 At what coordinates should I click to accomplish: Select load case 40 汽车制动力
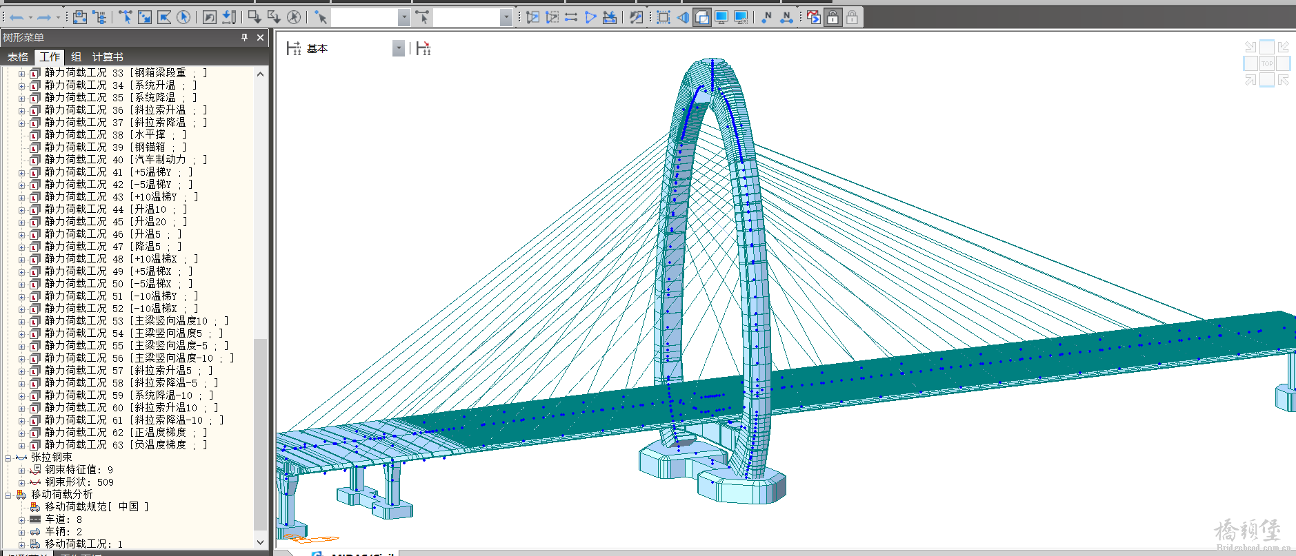[x=126, y=160]
